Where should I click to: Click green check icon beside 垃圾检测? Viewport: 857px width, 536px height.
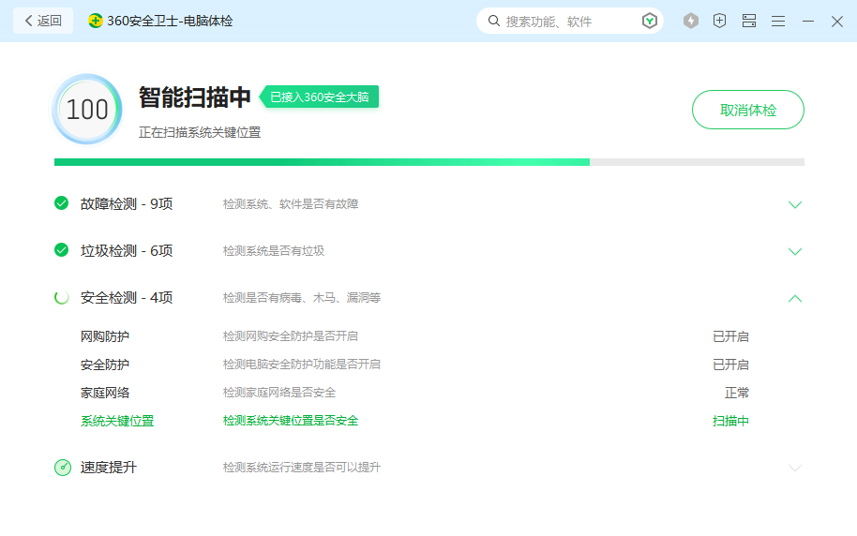tap(62, 250)
